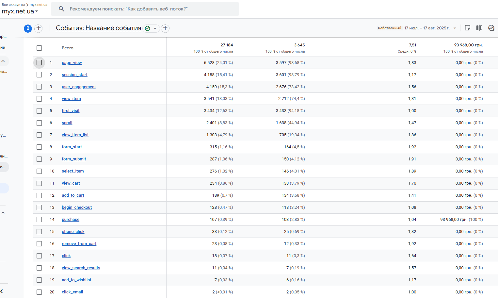Check the click_email row checkbox

coord(39,292)
